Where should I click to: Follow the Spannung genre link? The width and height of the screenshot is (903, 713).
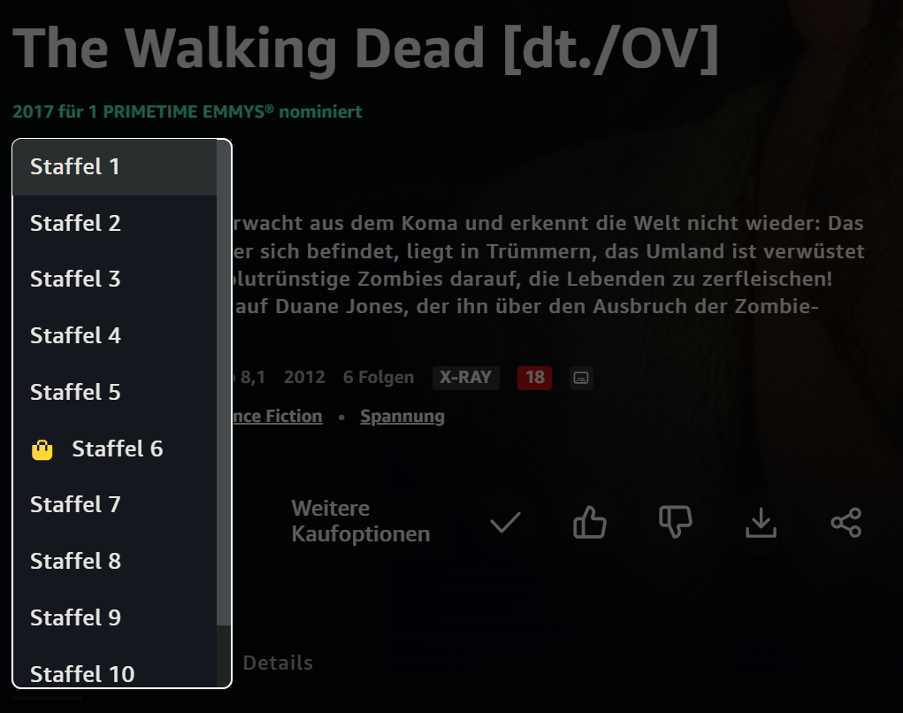pos(402,417)
